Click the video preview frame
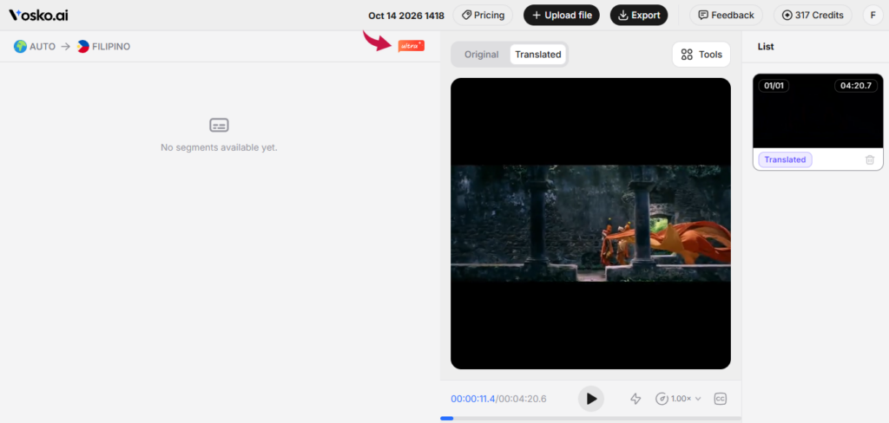 point(590,224)
